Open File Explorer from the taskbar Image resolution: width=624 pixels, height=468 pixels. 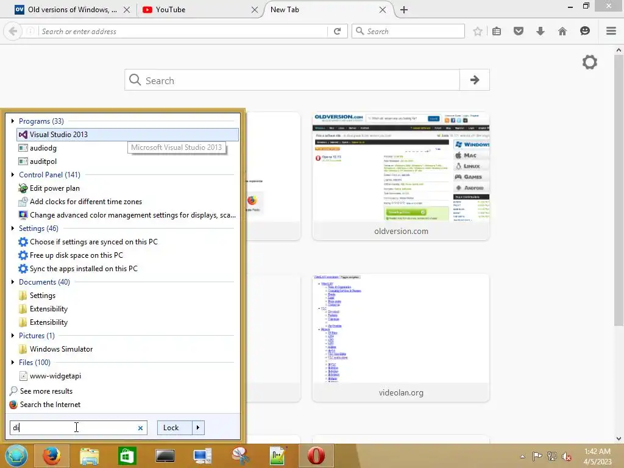(89, 456)
